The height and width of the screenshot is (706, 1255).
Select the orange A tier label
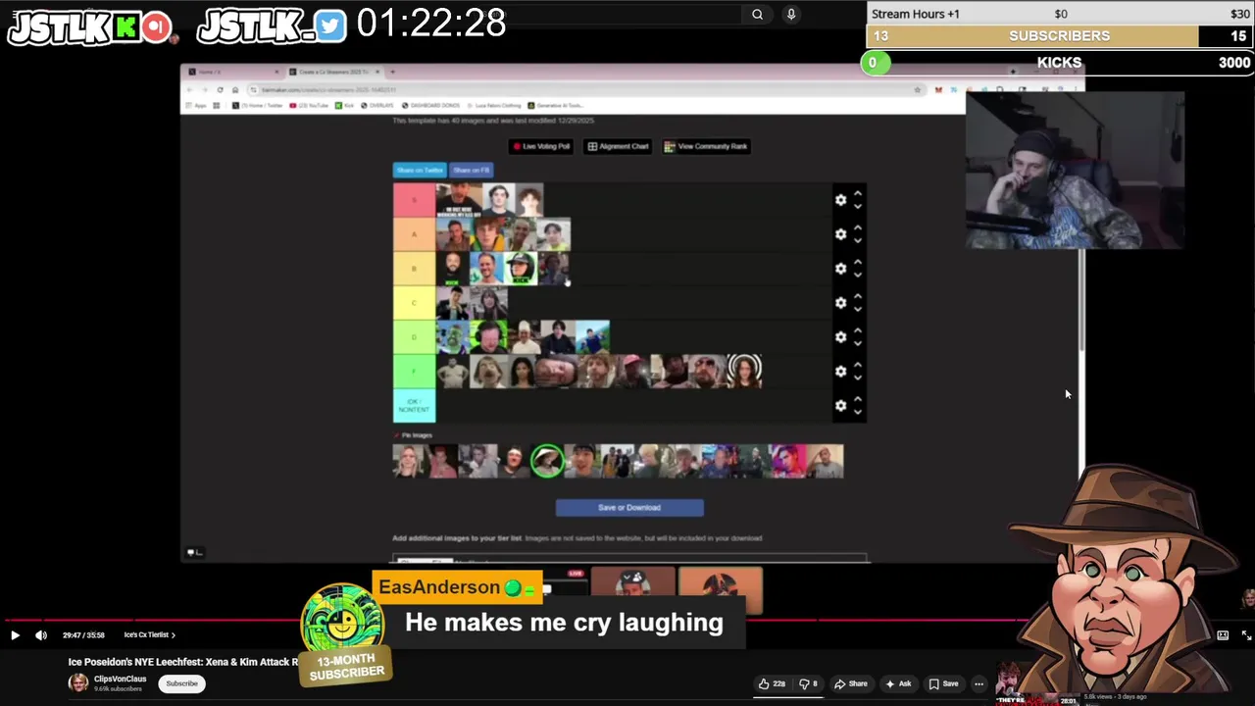[414, 234]
